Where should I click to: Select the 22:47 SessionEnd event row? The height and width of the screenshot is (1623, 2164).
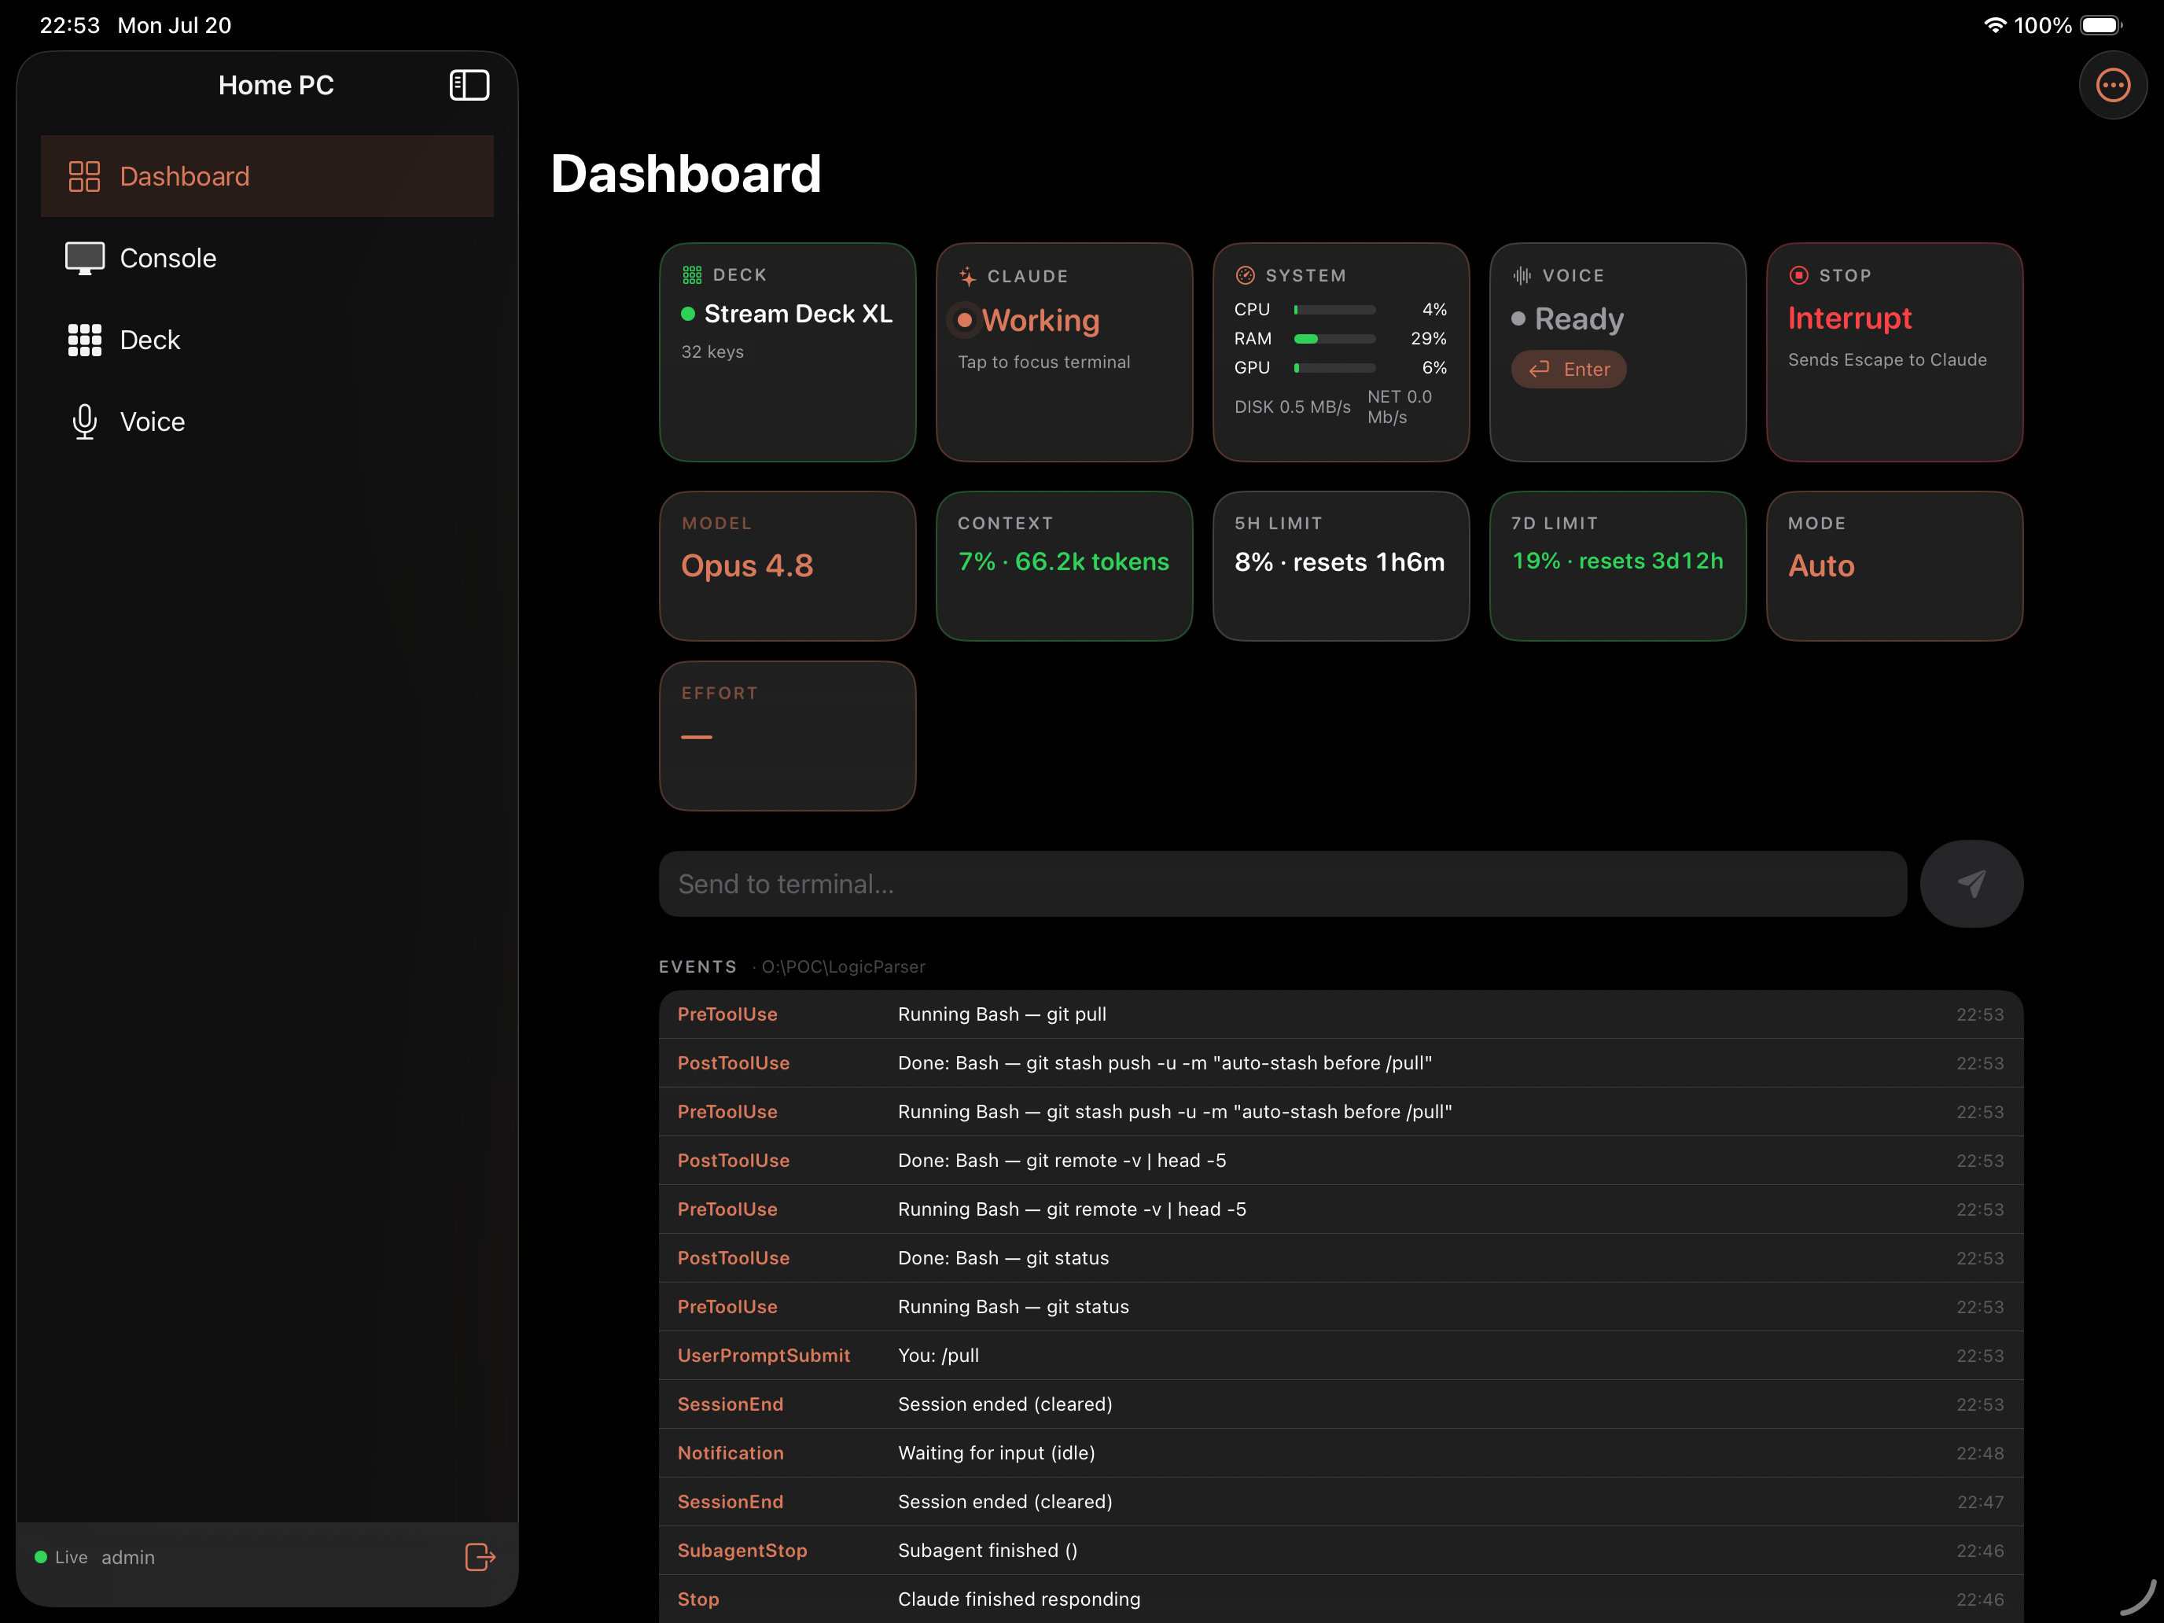[1340, 1502]
